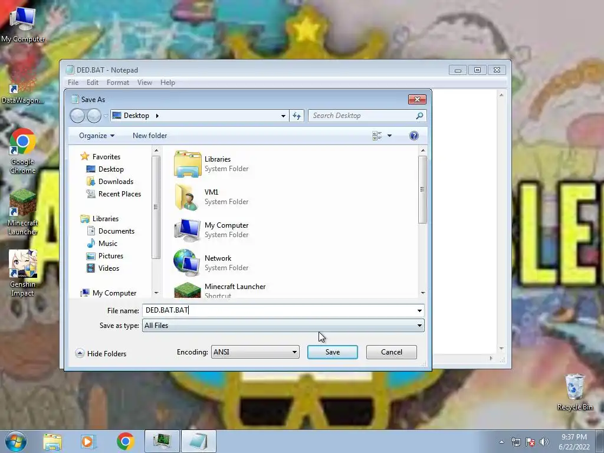The image size is (604, 453).
Task: Open Notepad File menu
Action: 73,83
